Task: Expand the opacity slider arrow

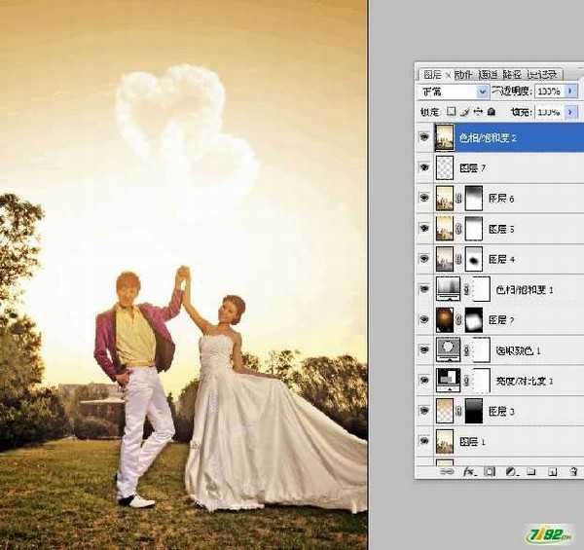Action: 567,92
